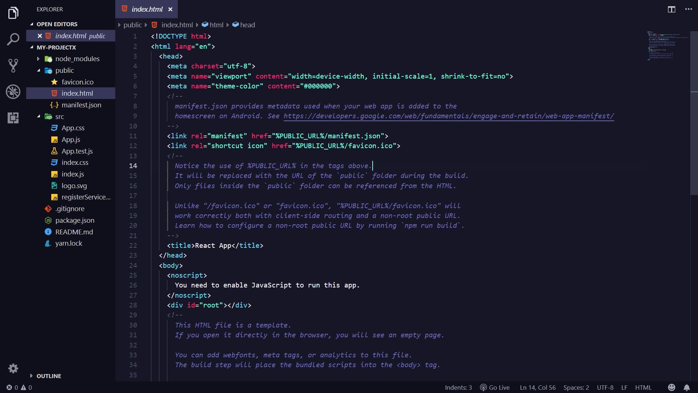Close the index.html tab

coord(170,10)
